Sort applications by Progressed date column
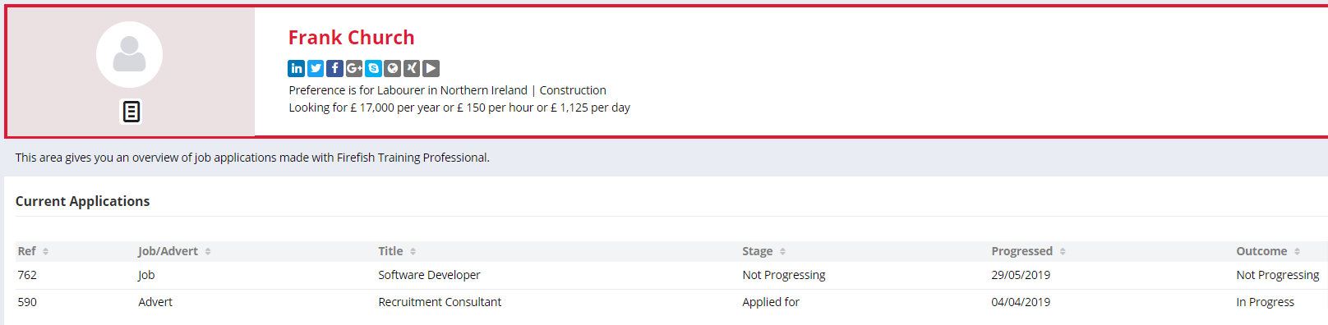This screenshot has height=325, width=1328. [x=1029, y=251]
